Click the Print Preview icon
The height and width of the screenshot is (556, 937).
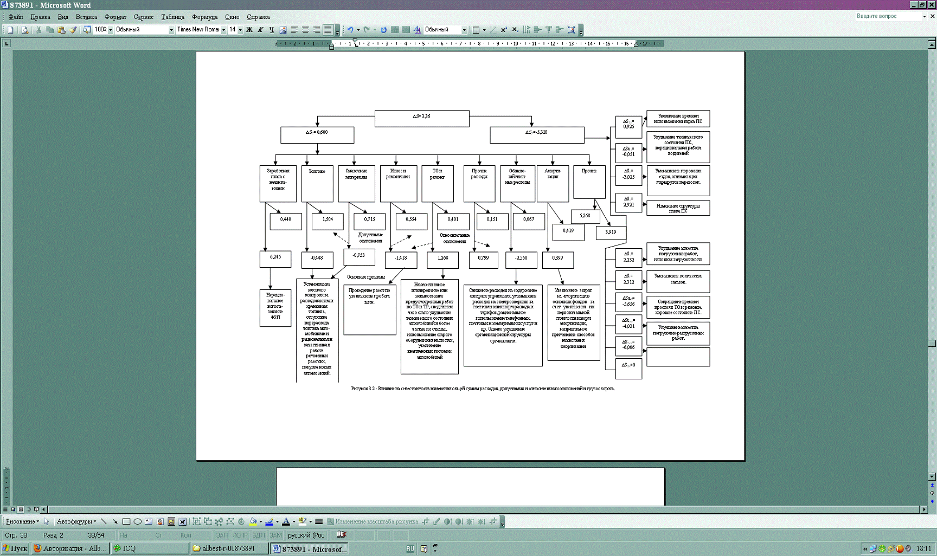click(x=25, y=30)
